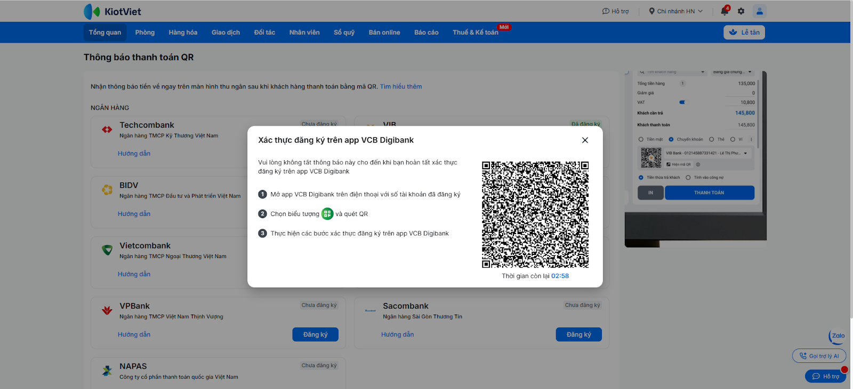This screenshot has height=389, width=853.
Task: Open the Thuế & Kế toán menu
Action: coord(475,32)
